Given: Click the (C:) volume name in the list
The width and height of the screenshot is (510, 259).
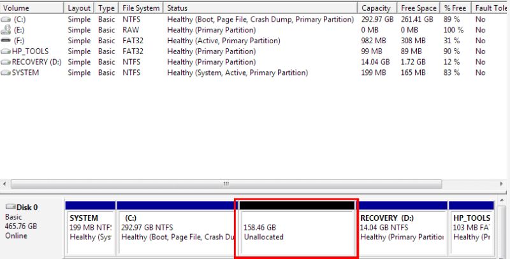Looking at the screenshot, I should [20, 20].
